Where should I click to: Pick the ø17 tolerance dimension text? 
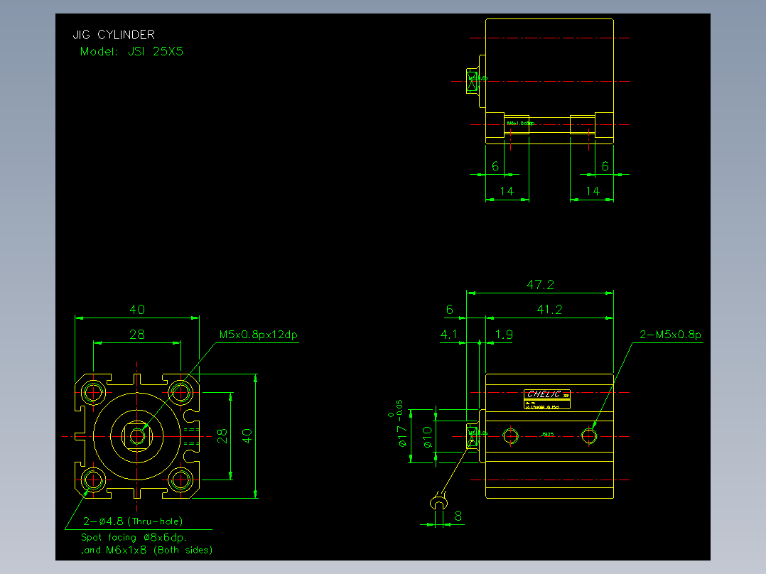(x=401, y=423)
